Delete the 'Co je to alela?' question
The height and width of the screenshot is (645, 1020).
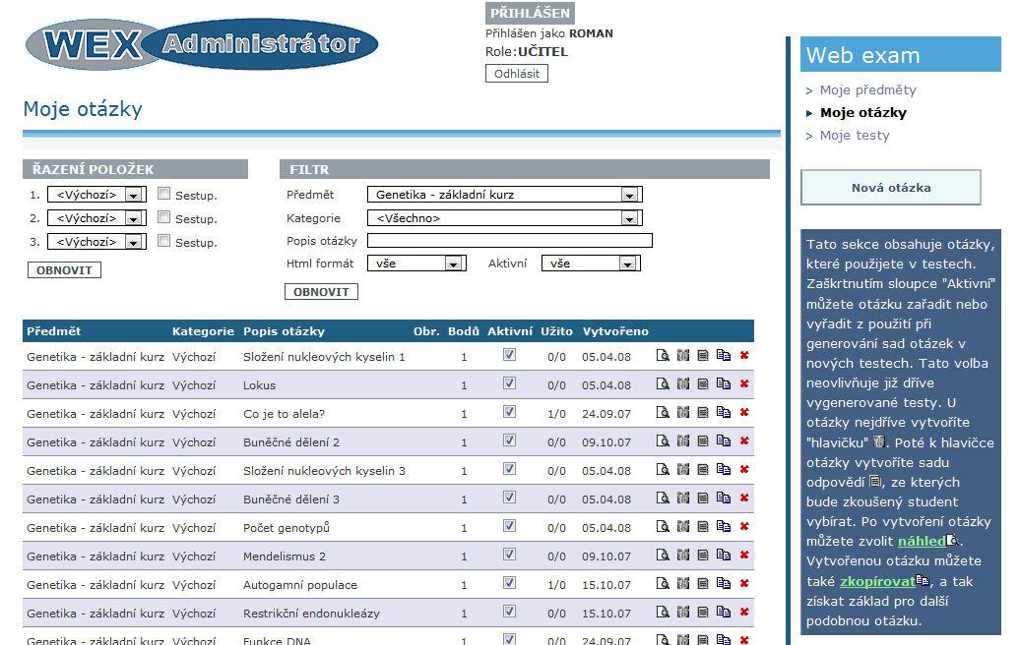click(x=744, y=412)
